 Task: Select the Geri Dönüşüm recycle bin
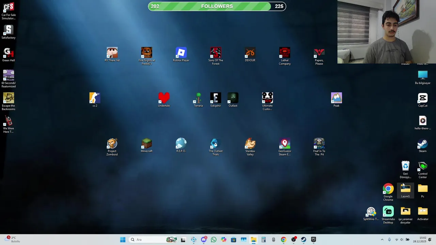[405, 170]
